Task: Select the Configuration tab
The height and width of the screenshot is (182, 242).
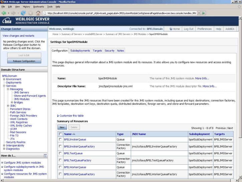Action: coord(60,51)
